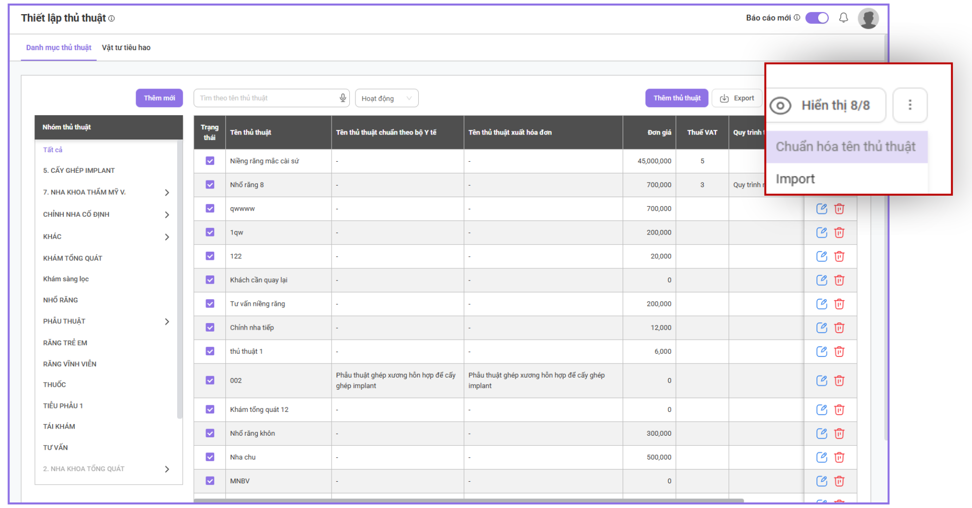Switch to the Vật tư tiêu hao tab
972x508 pixels.
(126, 48)
